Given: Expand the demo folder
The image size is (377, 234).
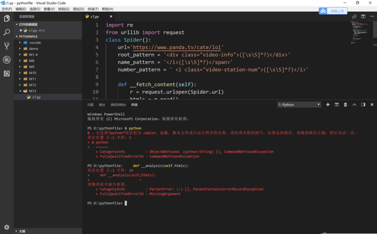Looking at the screenshot, I should [x=20, y=49].
